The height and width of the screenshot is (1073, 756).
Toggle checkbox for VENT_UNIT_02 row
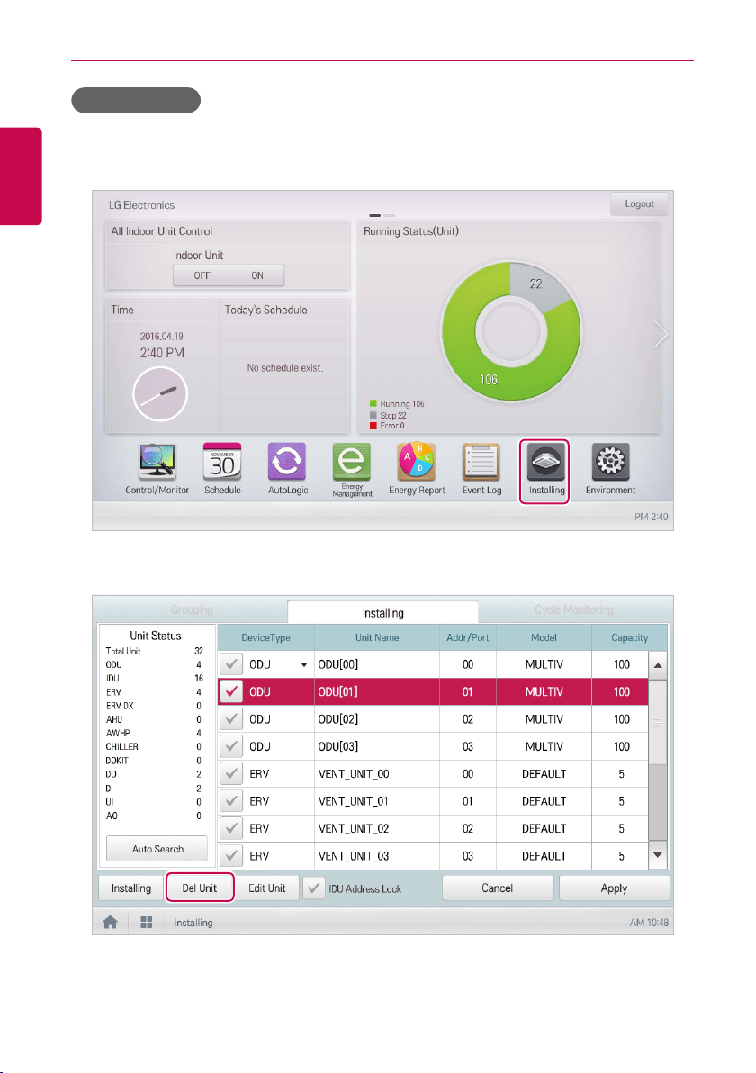tap(231, 829)
